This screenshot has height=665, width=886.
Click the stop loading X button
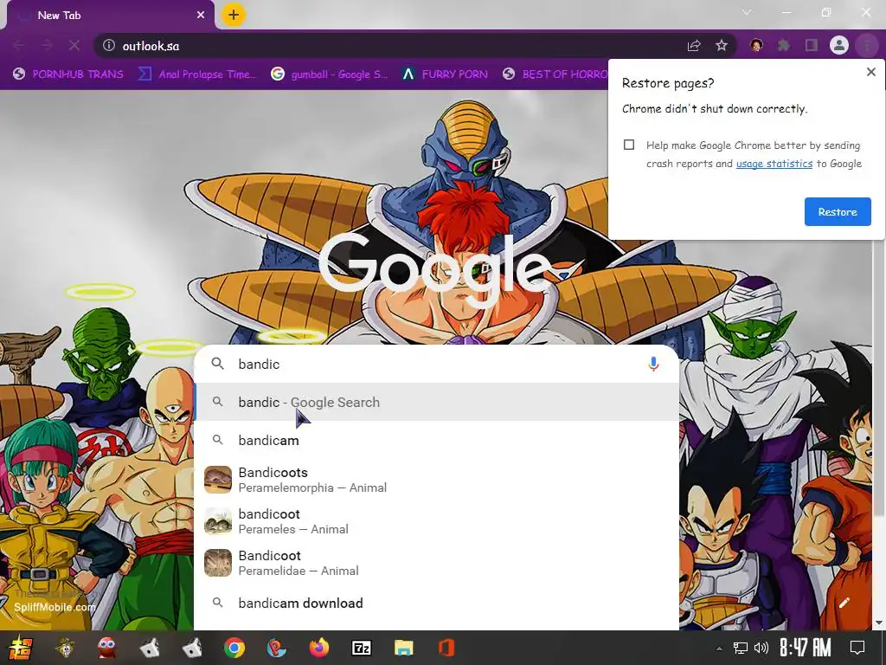74,45
